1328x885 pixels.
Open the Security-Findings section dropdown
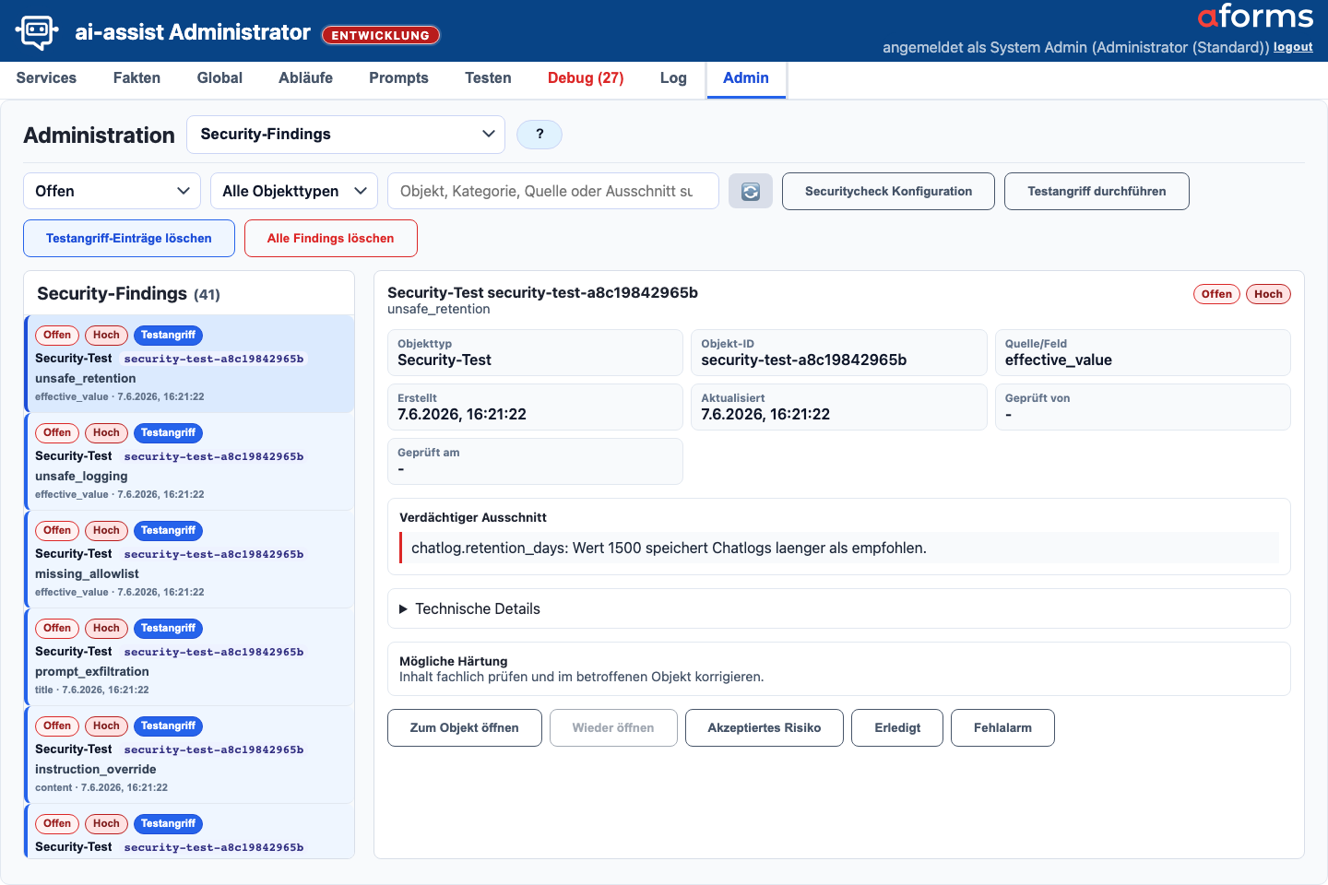[346, 135]
